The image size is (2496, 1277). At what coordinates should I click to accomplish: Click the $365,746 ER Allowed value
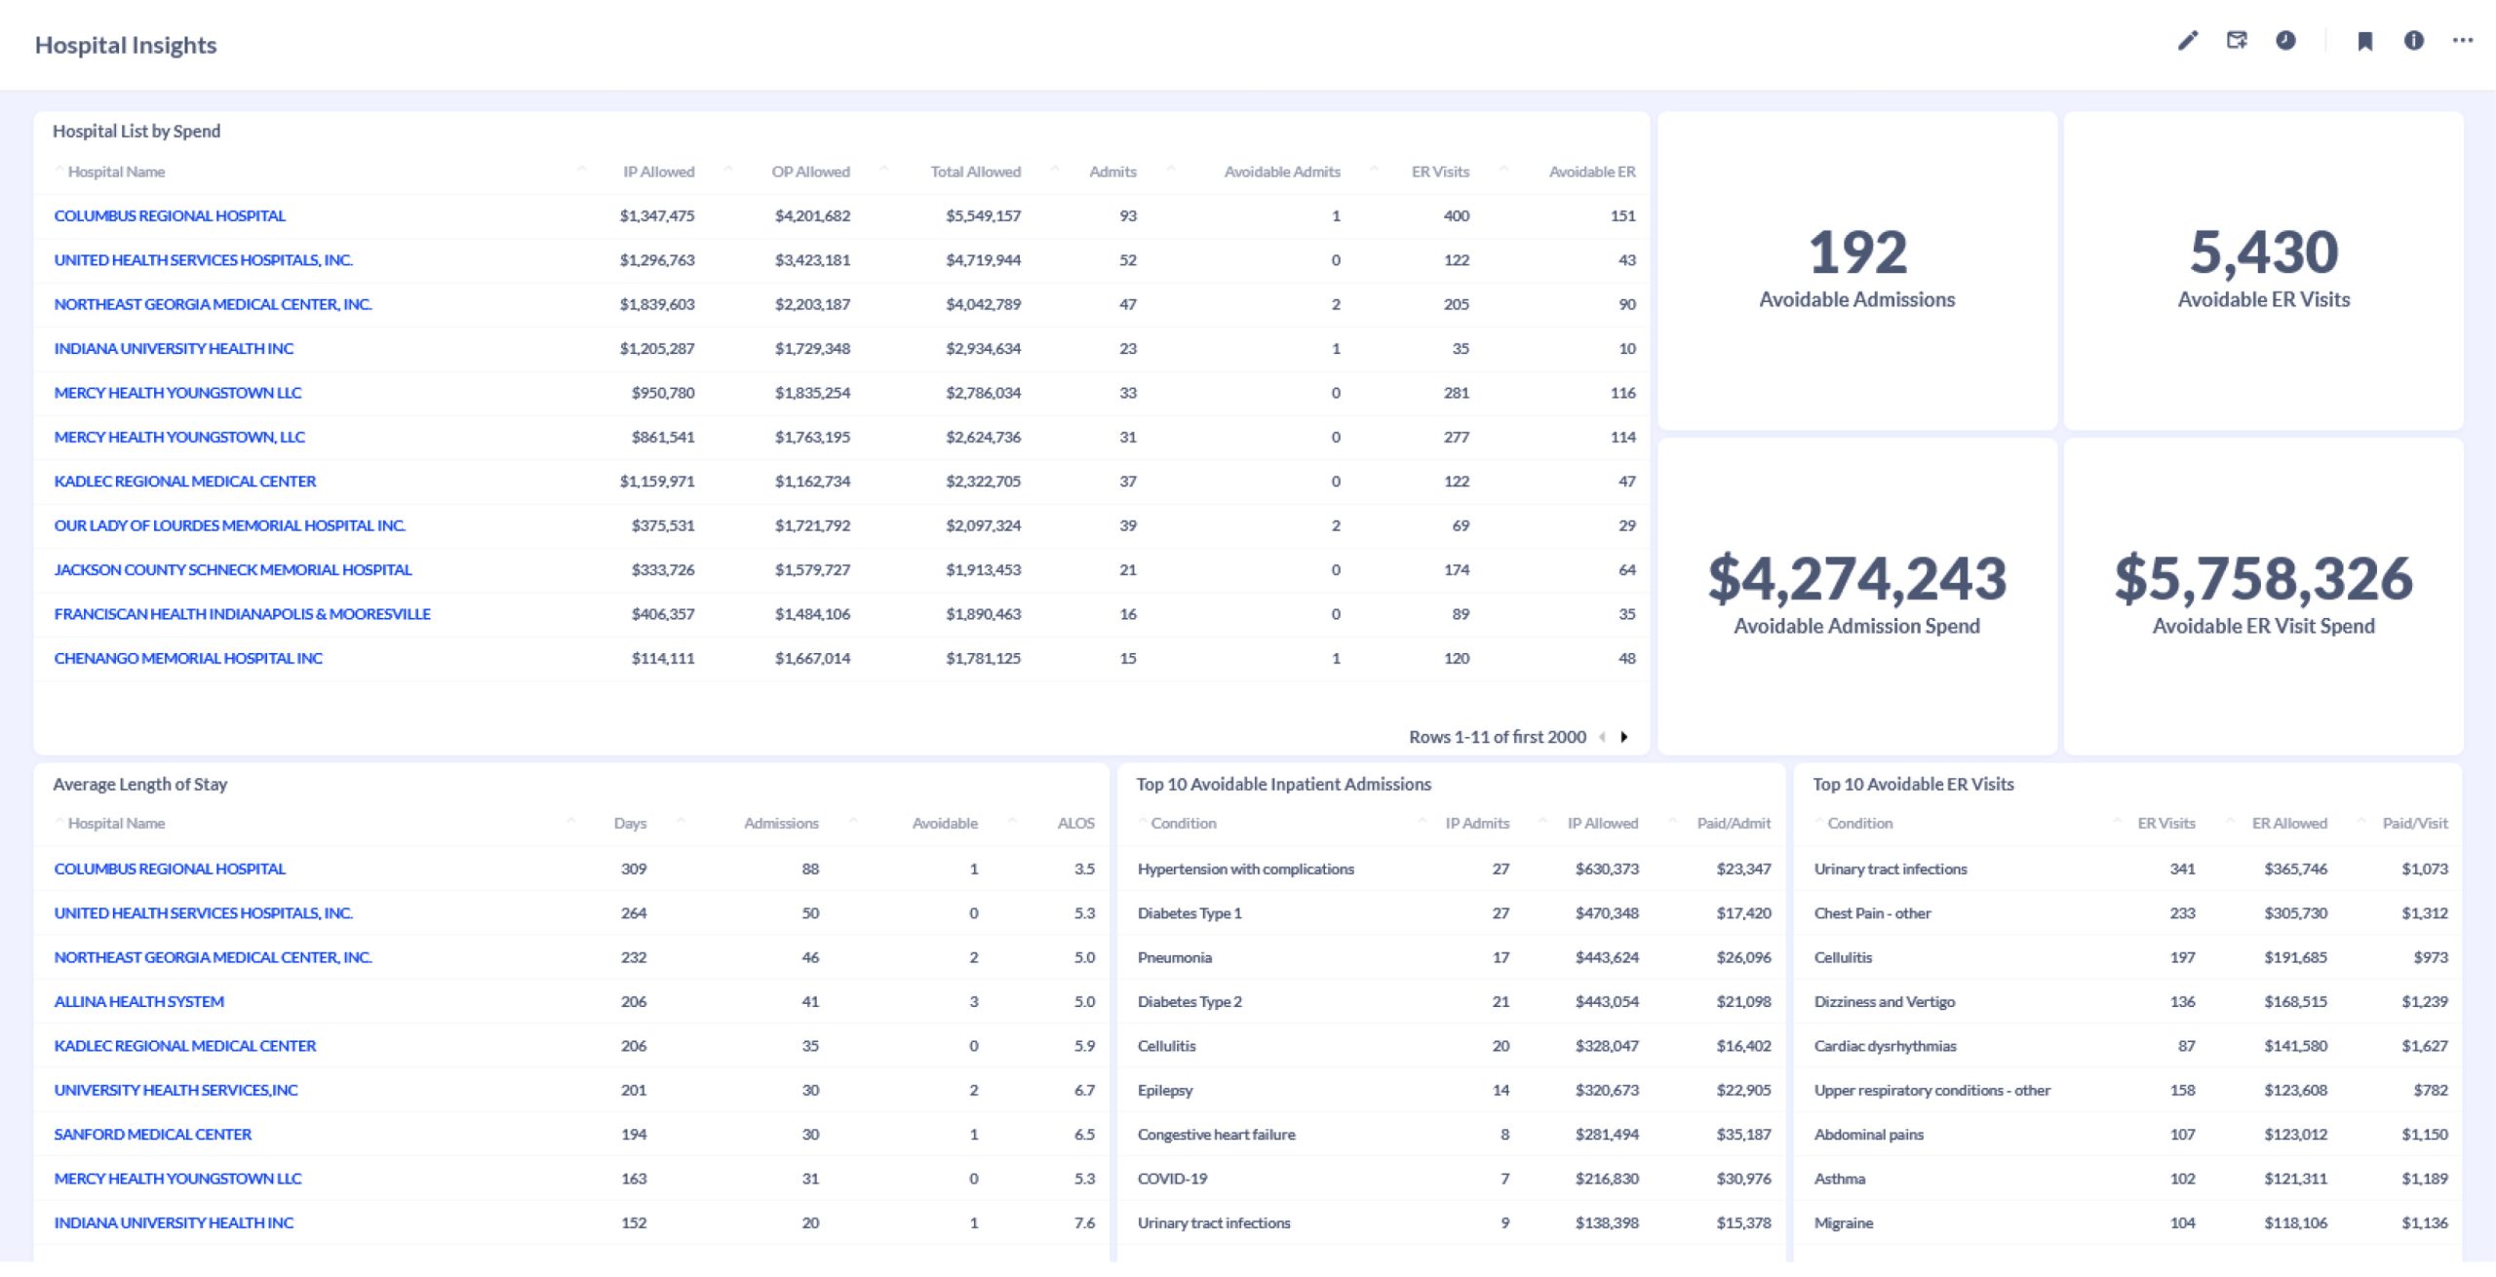(x=2295, y=870)
